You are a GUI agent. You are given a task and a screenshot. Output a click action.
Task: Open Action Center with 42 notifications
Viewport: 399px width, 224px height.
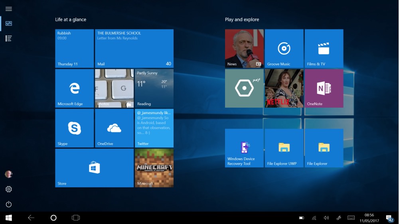(389, 218)
